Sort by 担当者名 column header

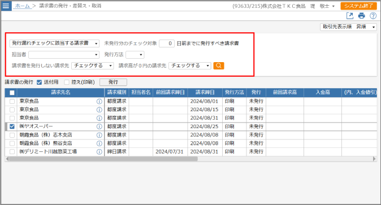tap(141, 92)
